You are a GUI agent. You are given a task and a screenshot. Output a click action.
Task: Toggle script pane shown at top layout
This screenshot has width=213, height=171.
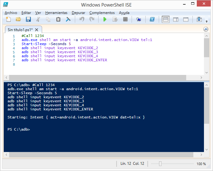[x=166, y=19]
